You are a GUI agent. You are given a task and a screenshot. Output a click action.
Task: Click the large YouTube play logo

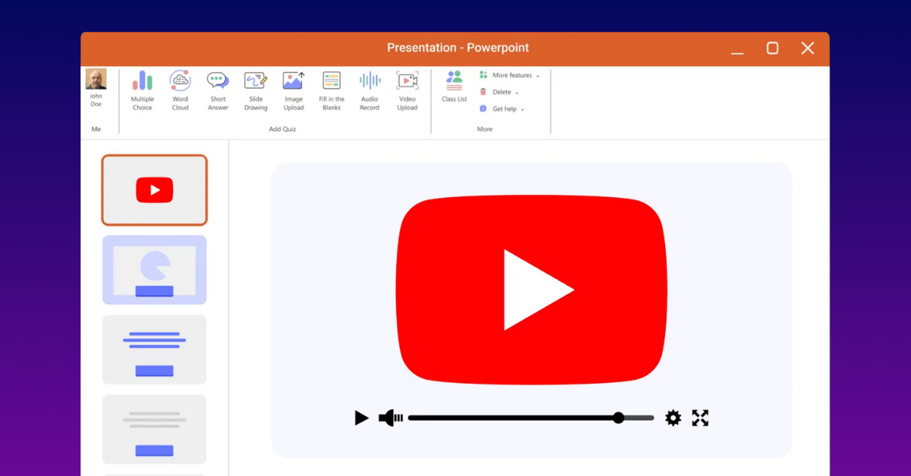click(531, 289)
